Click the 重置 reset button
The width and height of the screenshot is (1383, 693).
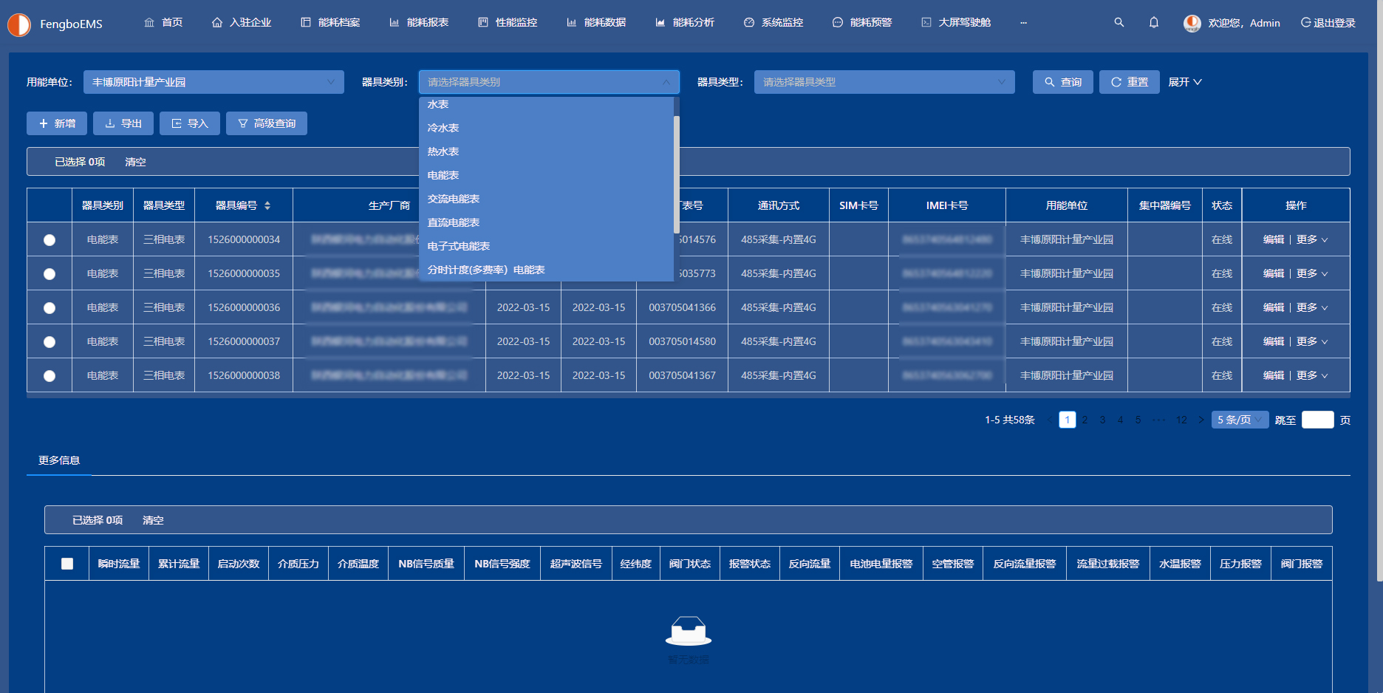pyautogui.click(x=1129, y=82)
